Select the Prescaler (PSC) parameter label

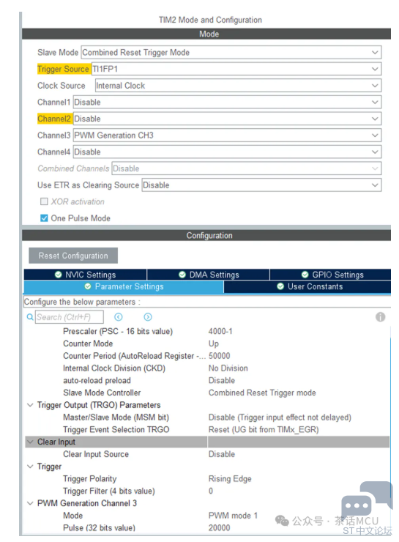click(x=118, y=332)
